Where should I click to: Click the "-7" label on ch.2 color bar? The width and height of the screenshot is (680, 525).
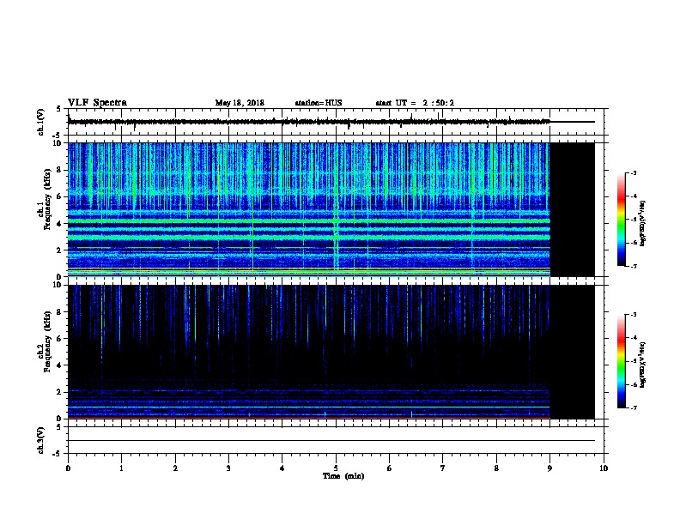click(x=634, y=408)
